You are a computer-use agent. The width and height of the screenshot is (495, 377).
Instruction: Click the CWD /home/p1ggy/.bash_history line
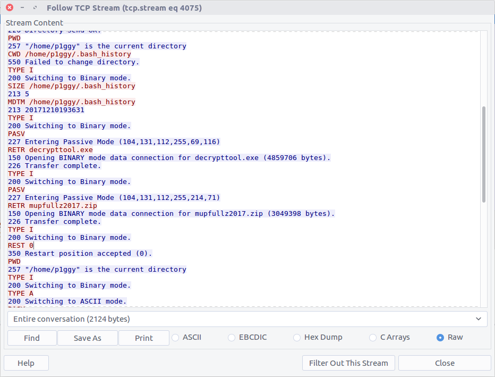(69, 54)
